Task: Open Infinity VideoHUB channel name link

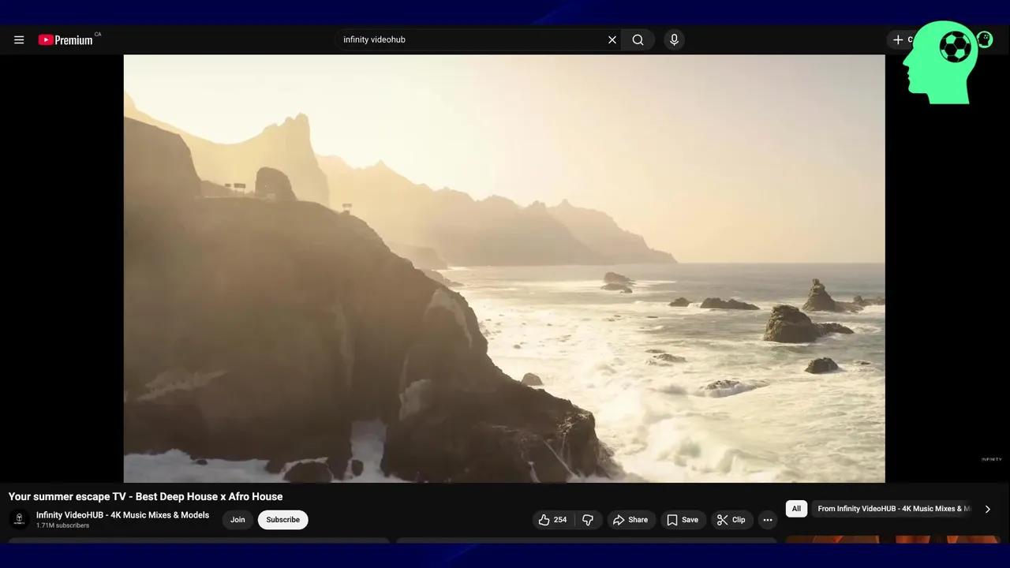Action: [x=122, y=515]
